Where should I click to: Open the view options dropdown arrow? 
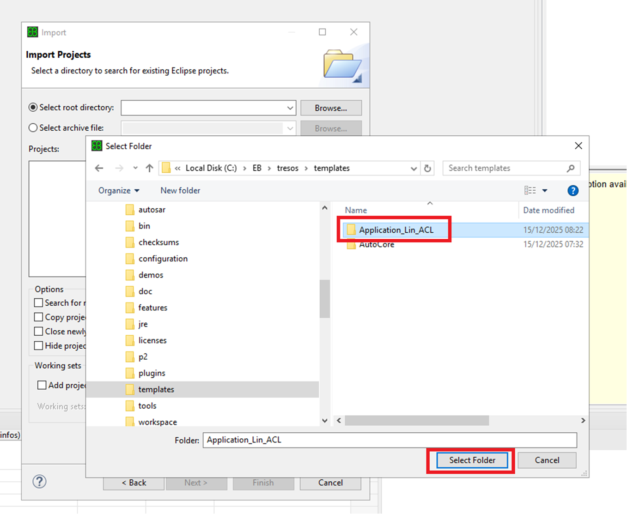(545, 191)
